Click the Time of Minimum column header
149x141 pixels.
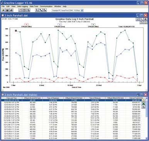(95, 98)
